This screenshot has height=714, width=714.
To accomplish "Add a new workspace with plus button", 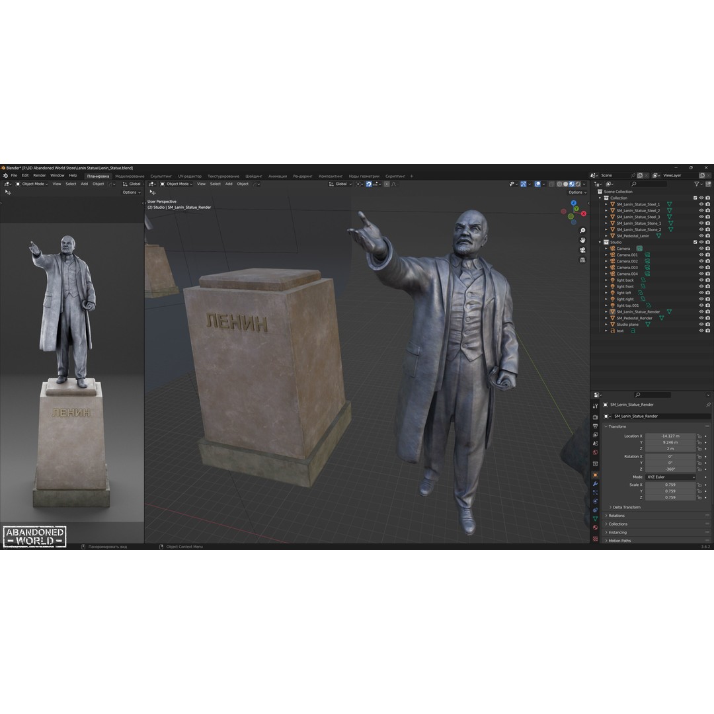I will [x=412, y=177].
